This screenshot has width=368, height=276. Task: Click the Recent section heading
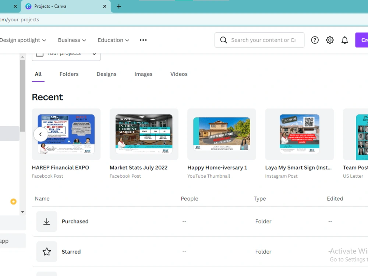pyautogui.click(x=47, y=97)
